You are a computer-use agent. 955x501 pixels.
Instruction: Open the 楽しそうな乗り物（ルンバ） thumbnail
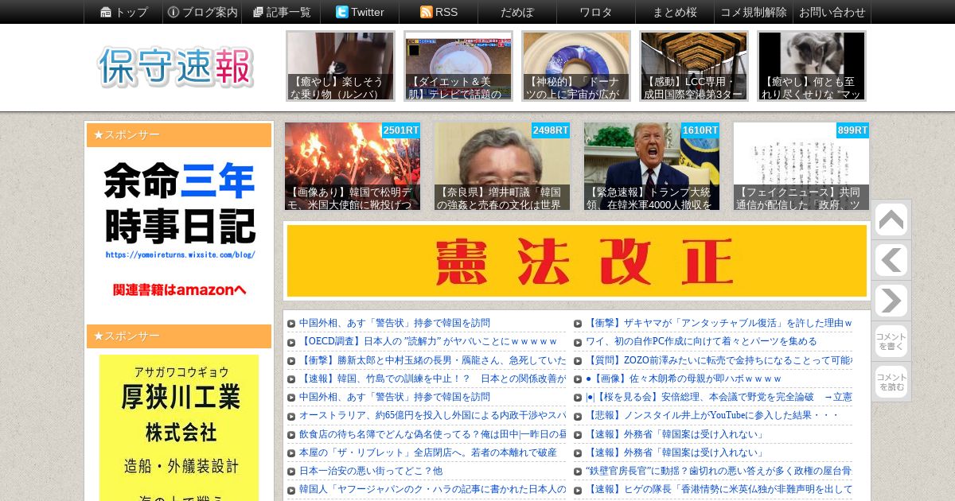point(341,66)
